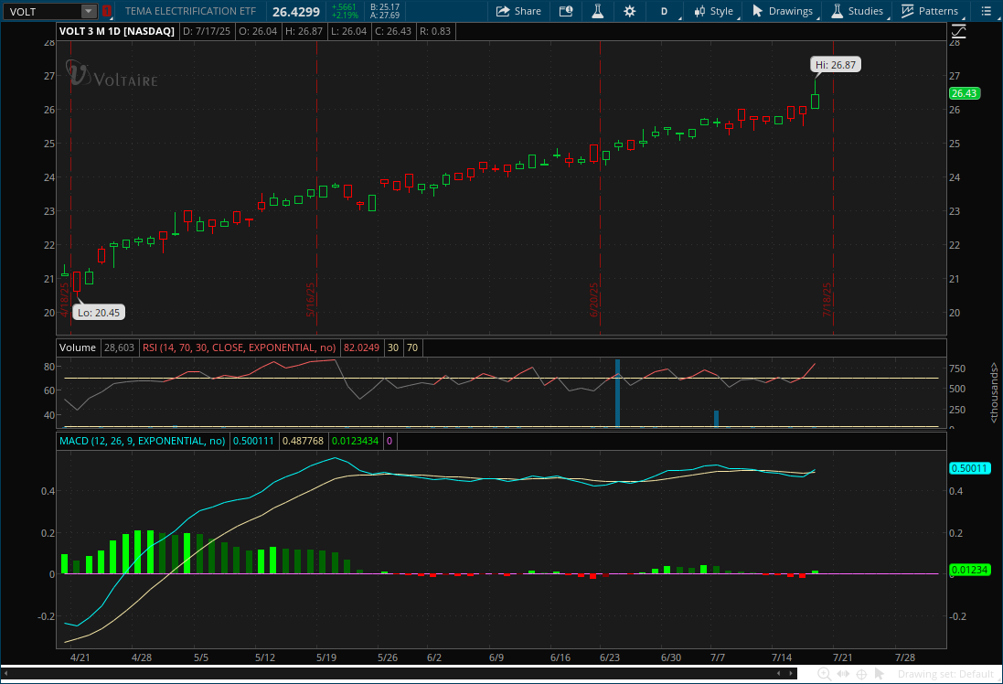The image size is (1003, 684).
Task: Click the VOLT symbol input field
Action: coord(42,12)
